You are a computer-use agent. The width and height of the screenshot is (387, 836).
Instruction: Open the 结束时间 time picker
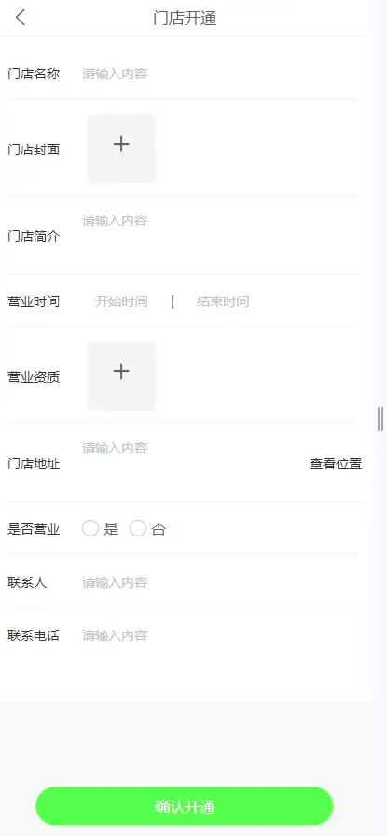click(223, 301)
